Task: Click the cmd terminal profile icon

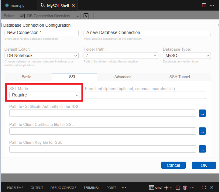Action: [x=152, y=187]
